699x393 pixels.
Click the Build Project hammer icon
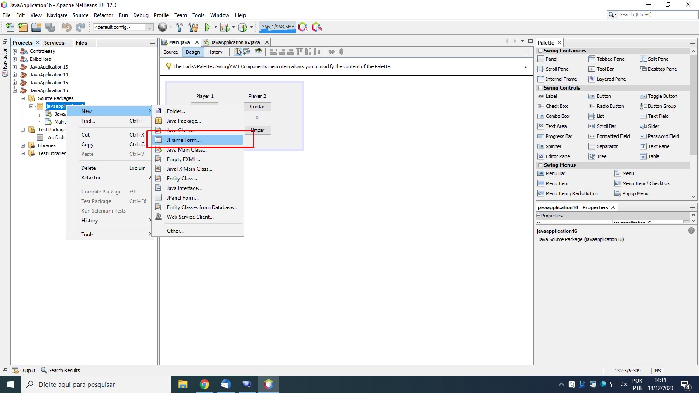(x=179, y=28)
